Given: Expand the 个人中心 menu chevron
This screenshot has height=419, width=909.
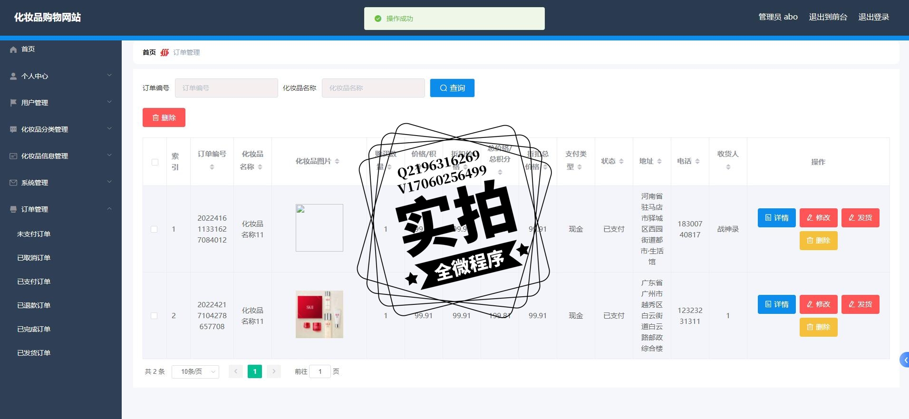Looking at the screenshot, I should (x=109, y=76).
